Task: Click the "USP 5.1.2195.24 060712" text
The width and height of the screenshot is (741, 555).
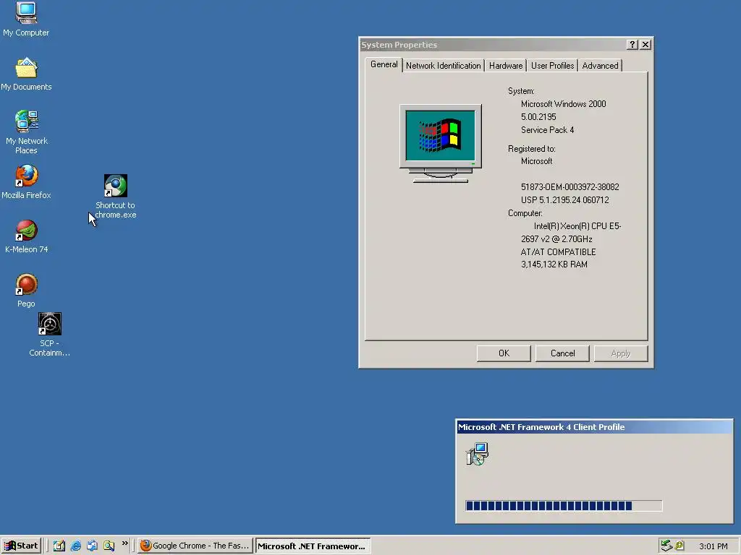Action: pyautogui.click(x=564, y=200)
